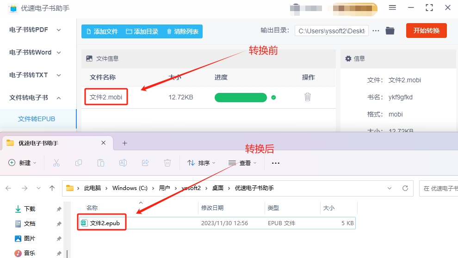This screenshot has height=258, width=458.
Task: Close the 优速电子书助手 Explorer tab
Action: (x=104, y=143)
